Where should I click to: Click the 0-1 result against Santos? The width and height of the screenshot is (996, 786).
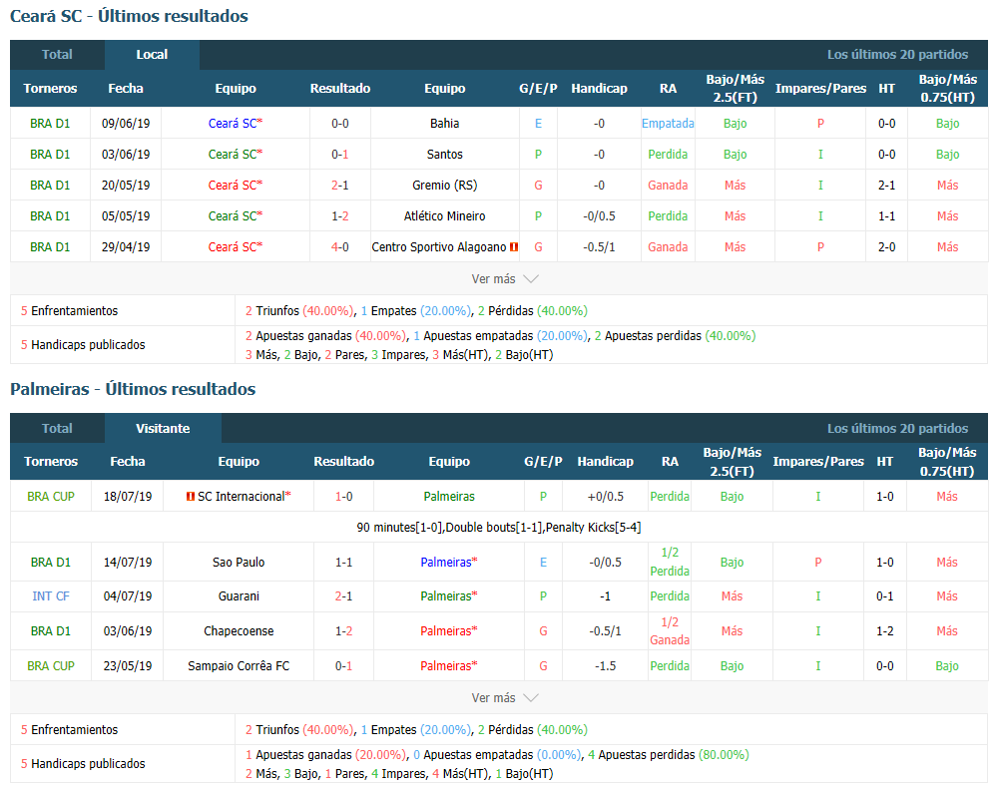(x=340, y=155)
